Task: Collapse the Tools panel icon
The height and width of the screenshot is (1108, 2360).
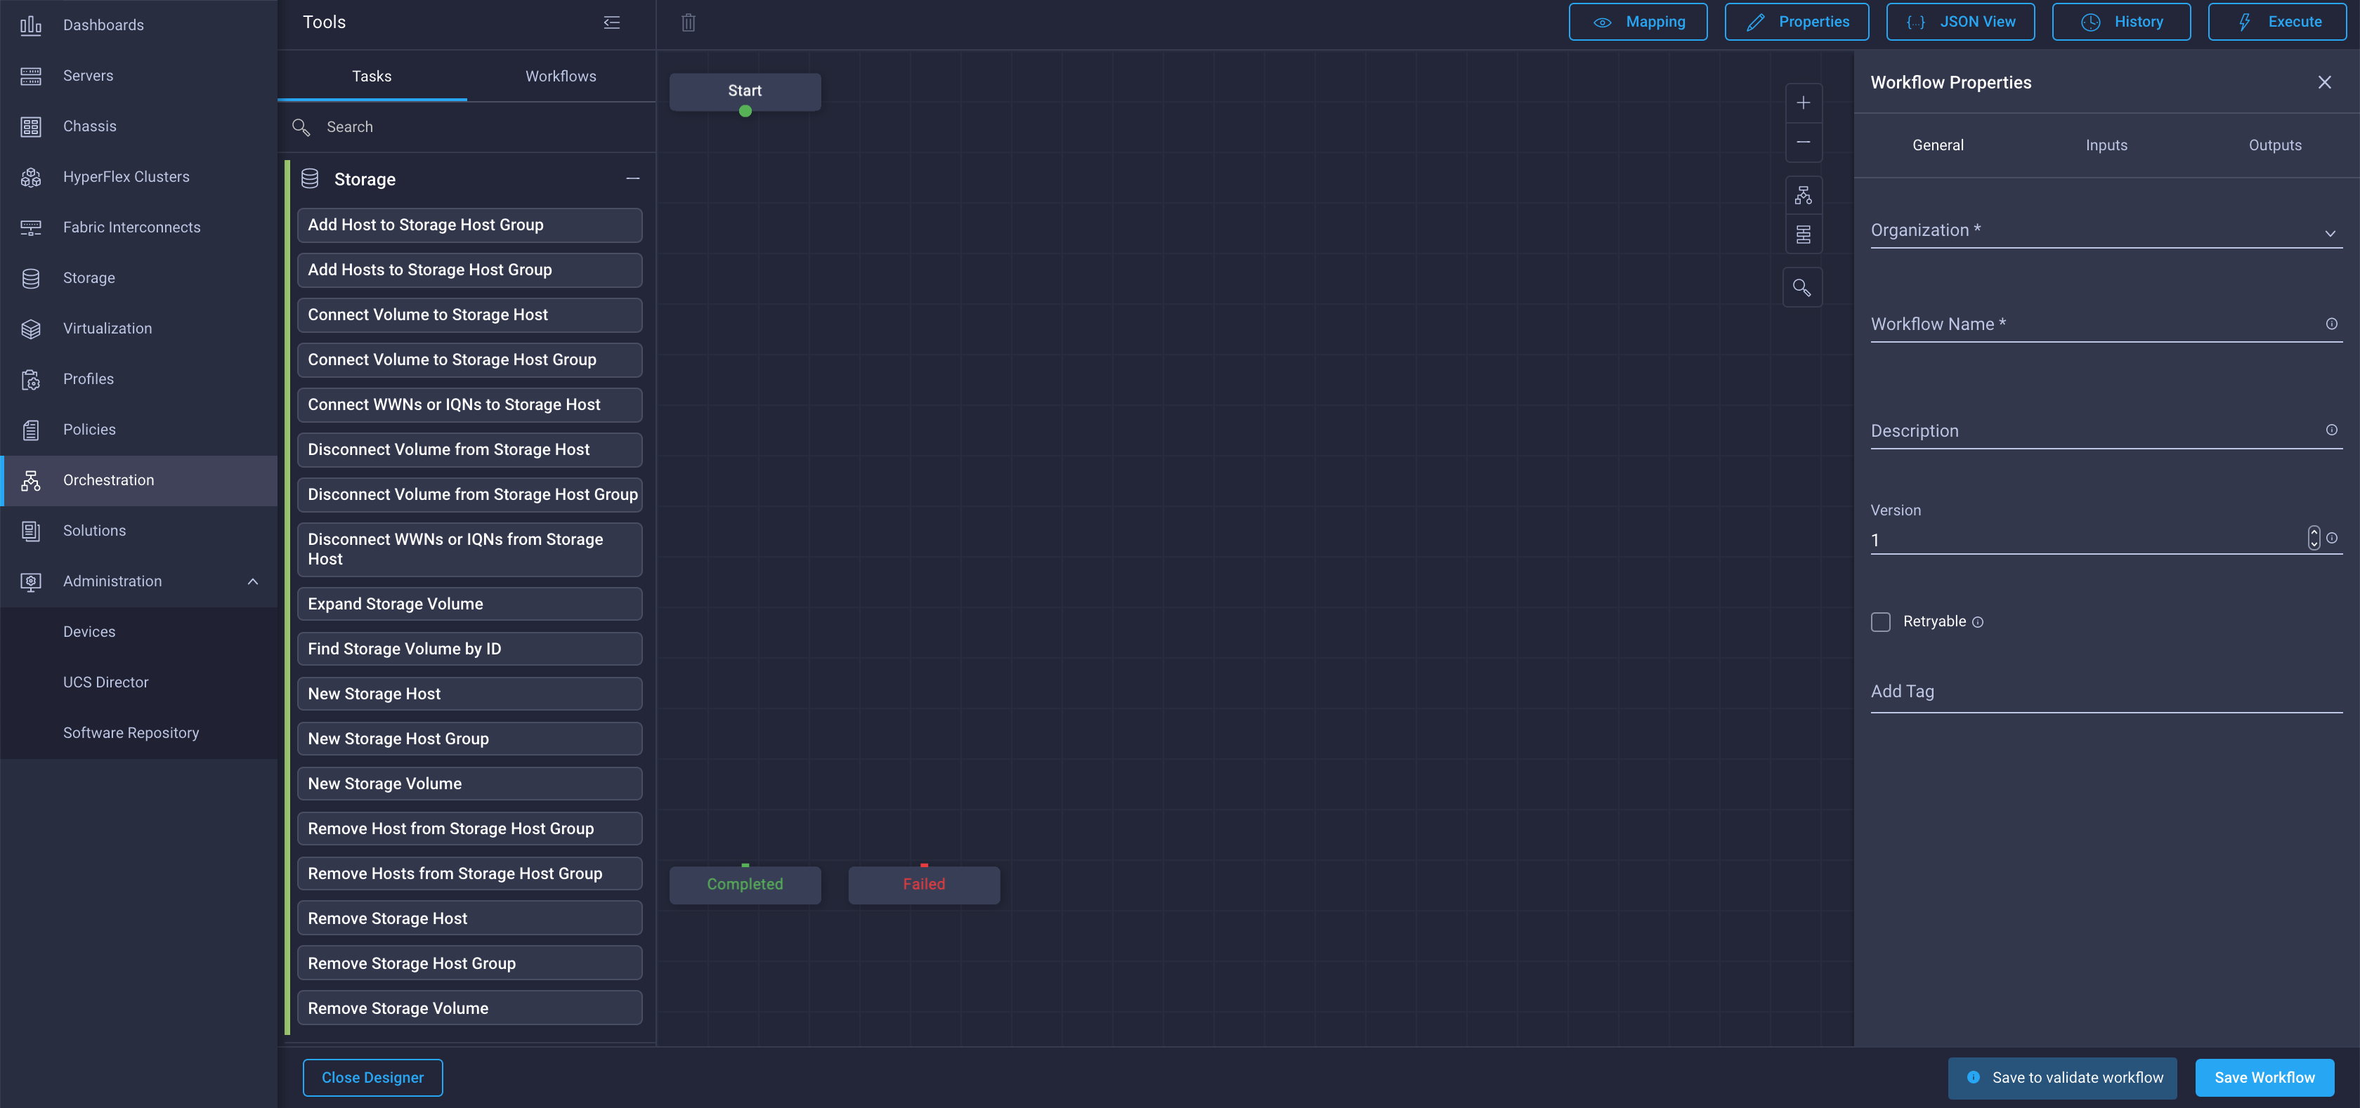Action: [x=611, y=23]
